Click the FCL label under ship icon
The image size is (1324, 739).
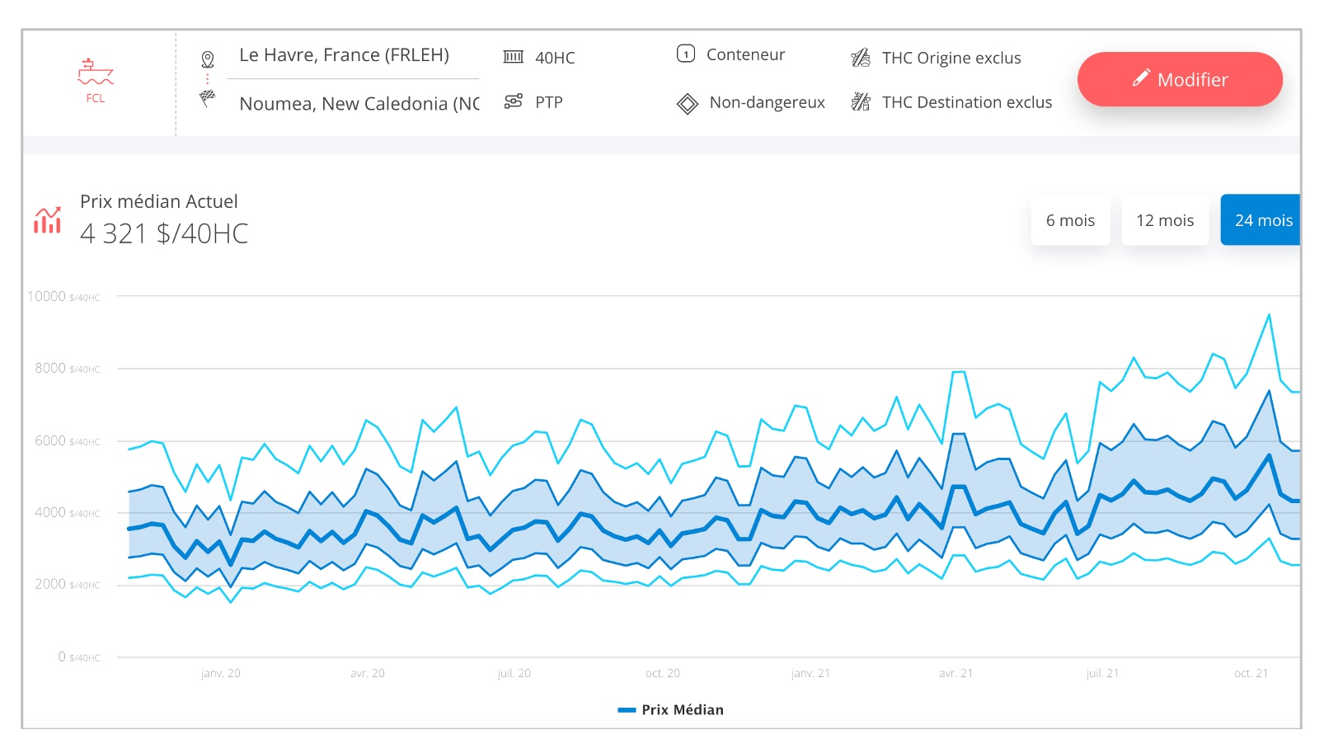[96, 98]
